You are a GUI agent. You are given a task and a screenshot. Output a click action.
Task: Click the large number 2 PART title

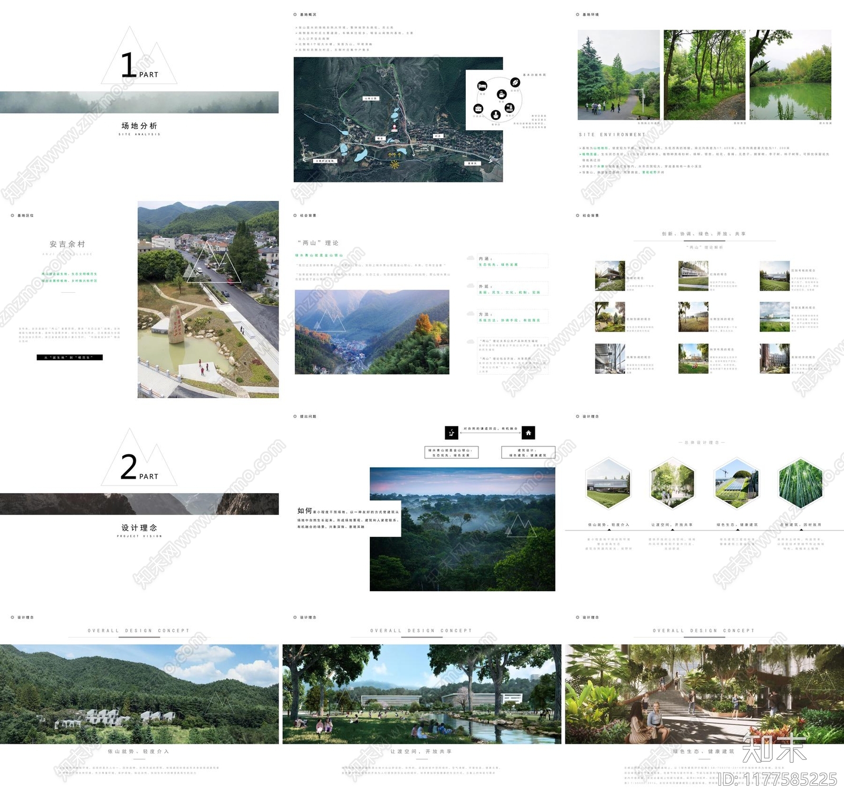(x=139, y=467)
